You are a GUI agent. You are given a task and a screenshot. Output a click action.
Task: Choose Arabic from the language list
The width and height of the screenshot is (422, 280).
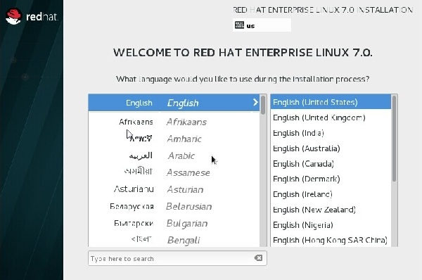174,156
